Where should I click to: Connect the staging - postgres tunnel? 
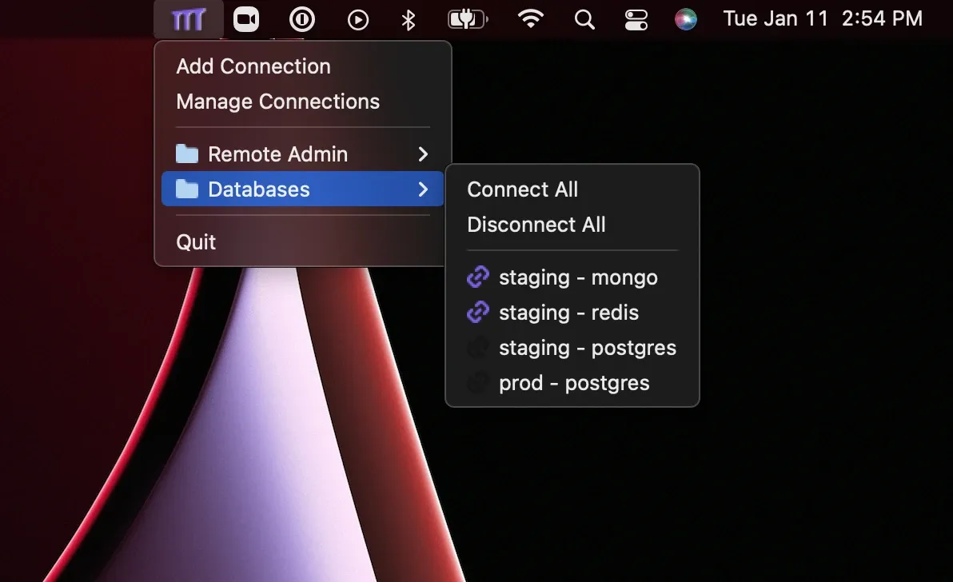coord(572,348)
